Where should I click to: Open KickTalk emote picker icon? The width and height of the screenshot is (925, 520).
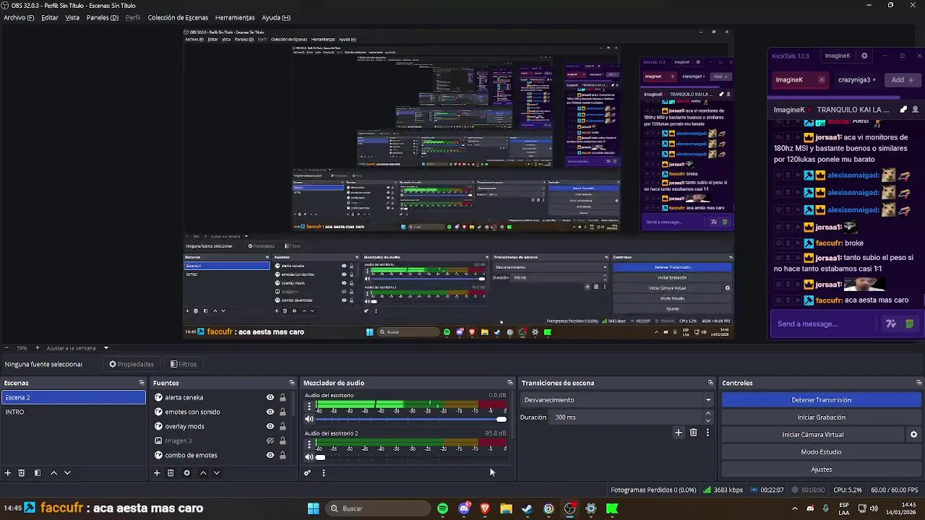[x=910, y=324]
